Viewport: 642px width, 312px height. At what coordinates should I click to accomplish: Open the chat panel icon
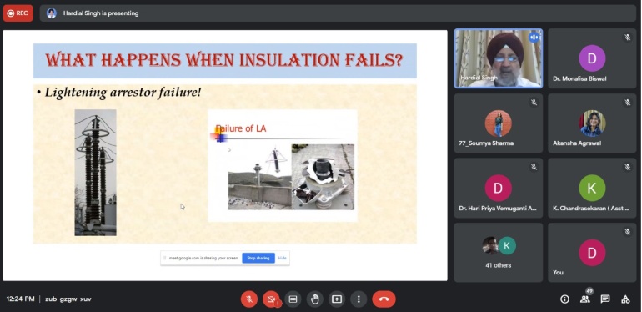[x=605, y=299]
